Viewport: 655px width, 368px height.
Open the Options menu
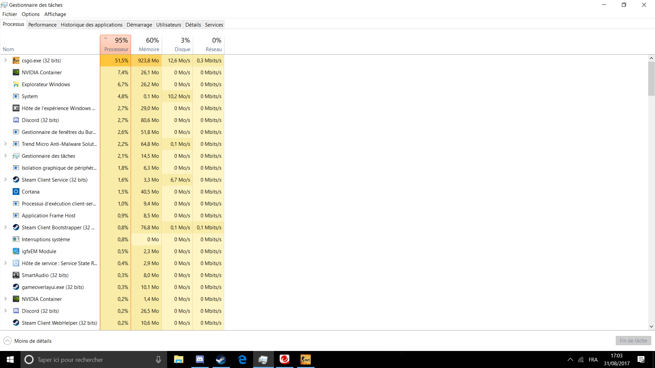[31, 14]
